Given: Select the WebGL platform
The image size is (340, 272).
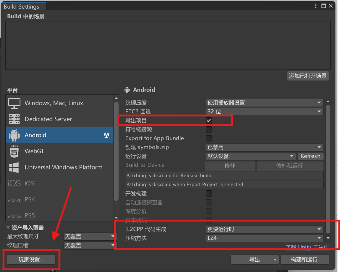Looking at the screenshot, I should [x=59, y=151].
